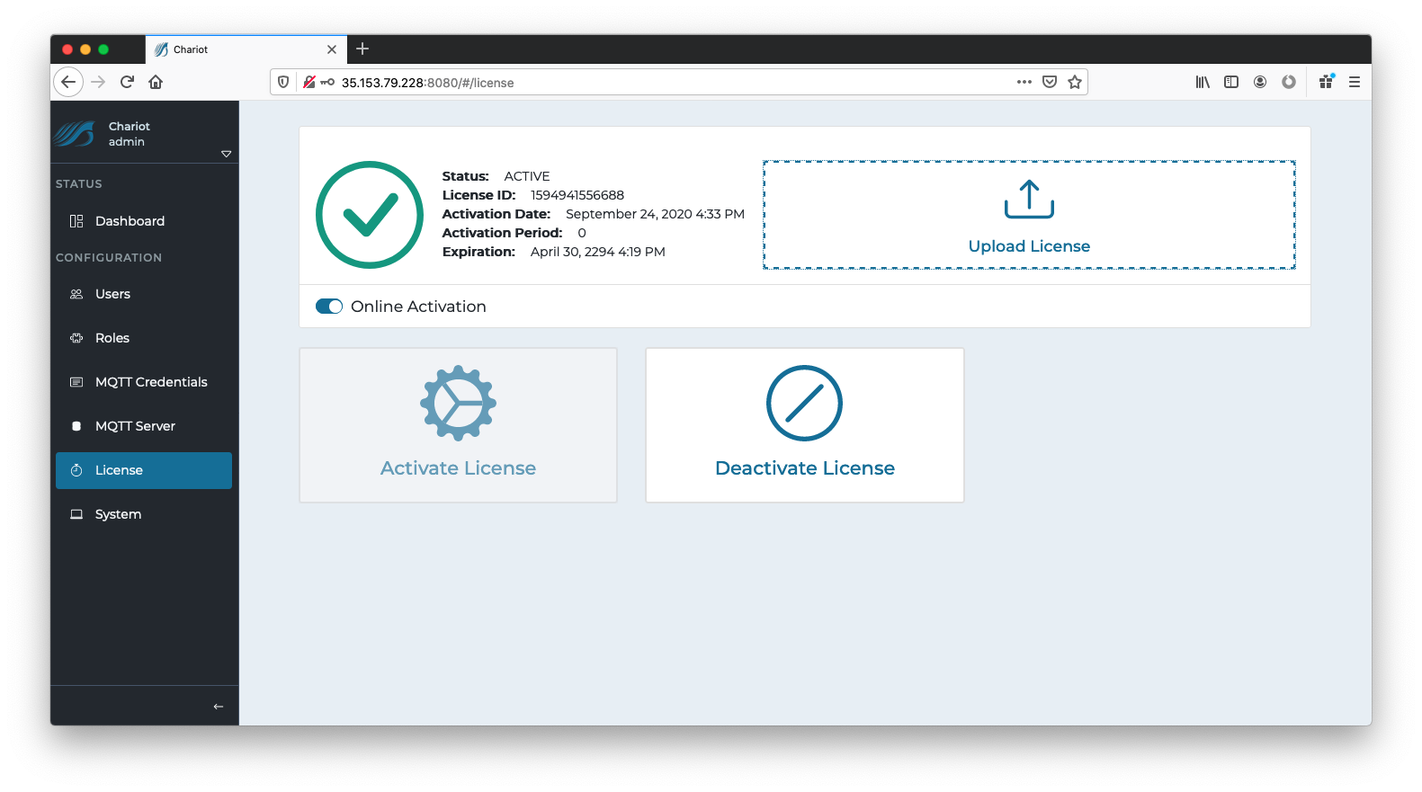
Task: Collapse the sidebar with the left arrow
Action: [x=219, y=707]
